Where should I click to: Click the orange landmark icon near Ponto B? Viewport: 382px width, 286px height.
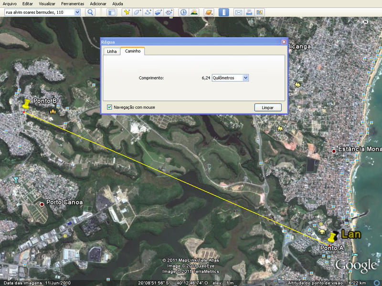(53, 112)
